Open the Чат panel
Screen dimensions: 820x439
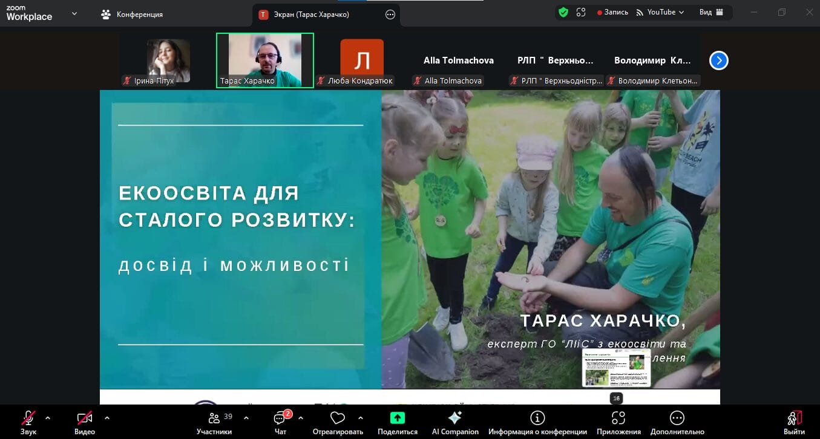tap(280, 418)
